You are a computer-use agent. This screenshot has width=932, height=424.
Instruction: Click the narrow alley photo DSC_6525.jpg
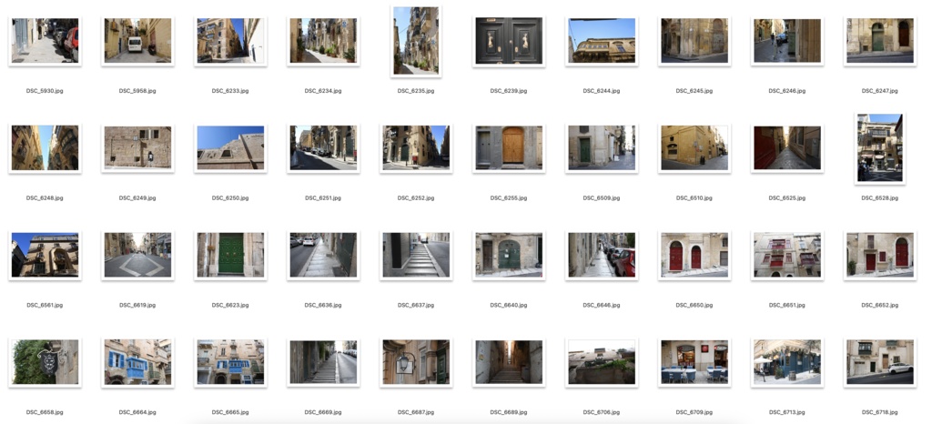787,148
